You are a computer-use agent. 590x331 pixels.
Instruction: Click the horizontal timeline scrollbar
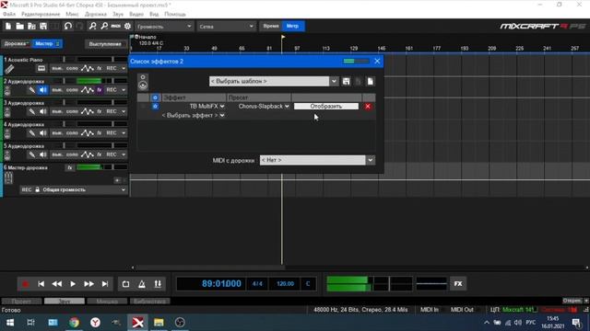pyautogui.click(x=209, y=268)
